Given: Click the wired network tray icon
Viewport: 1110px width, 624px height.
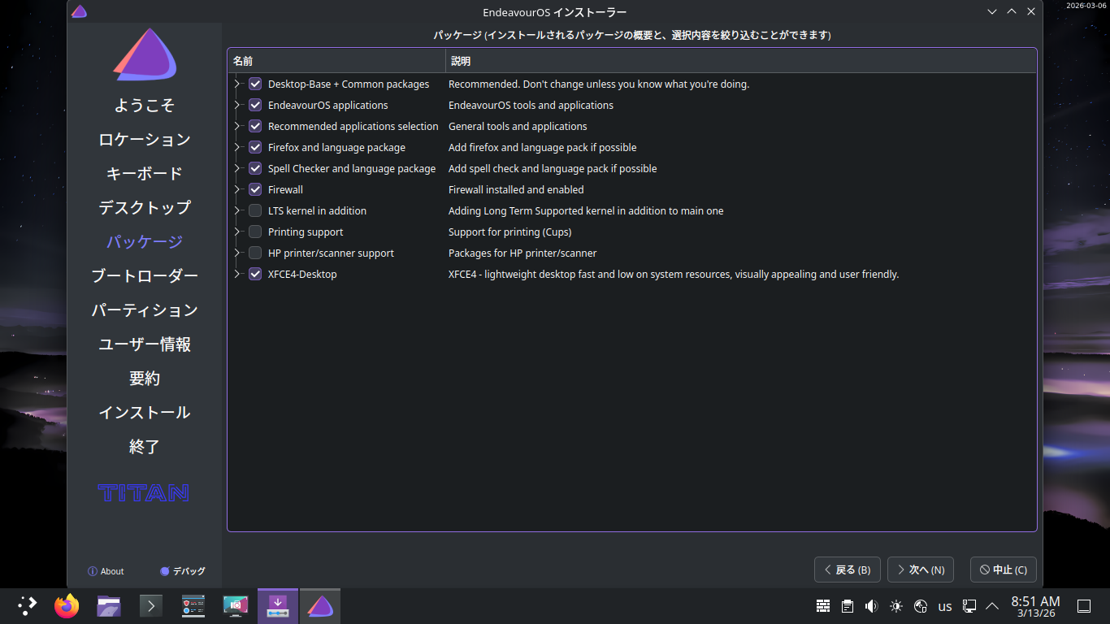Looking at the screenshot, I should pos(969,606).
